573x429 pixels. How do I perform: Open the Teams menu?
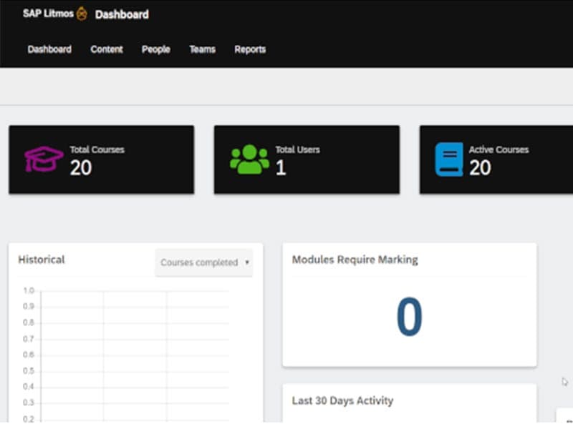tap(203, 49)
